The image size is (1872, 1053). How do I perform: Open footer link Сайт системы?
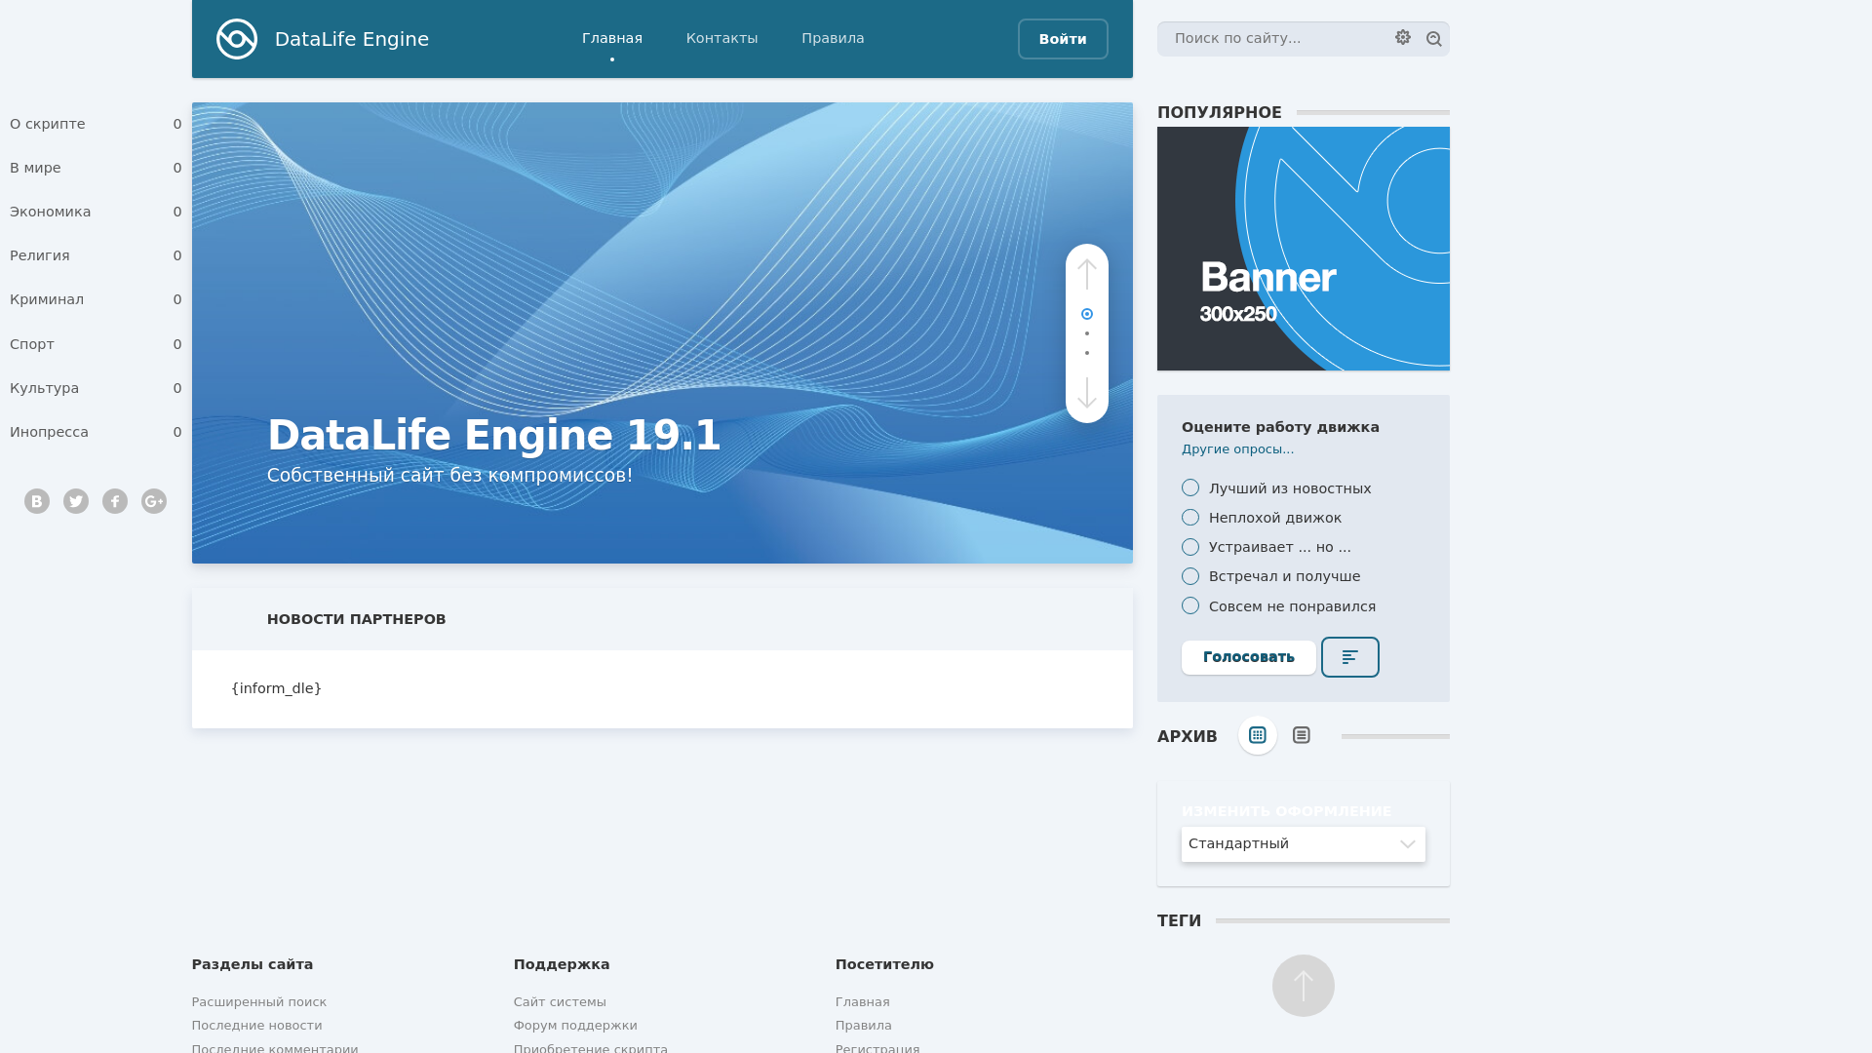tap(560, 1002)
